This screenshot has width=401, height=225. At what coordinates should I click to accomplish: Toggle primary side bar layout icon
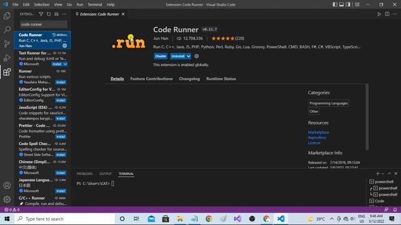point(335,4)
